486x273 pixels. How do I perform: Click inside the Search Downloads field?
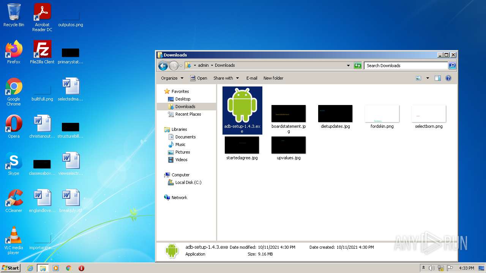point(406,66)
